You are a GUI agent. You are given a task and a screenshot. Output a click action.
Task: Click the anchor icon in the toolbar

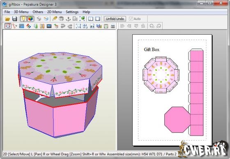(68, 19)
